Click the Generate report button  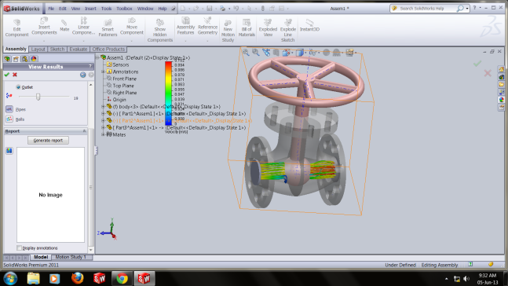click(48, 141)
